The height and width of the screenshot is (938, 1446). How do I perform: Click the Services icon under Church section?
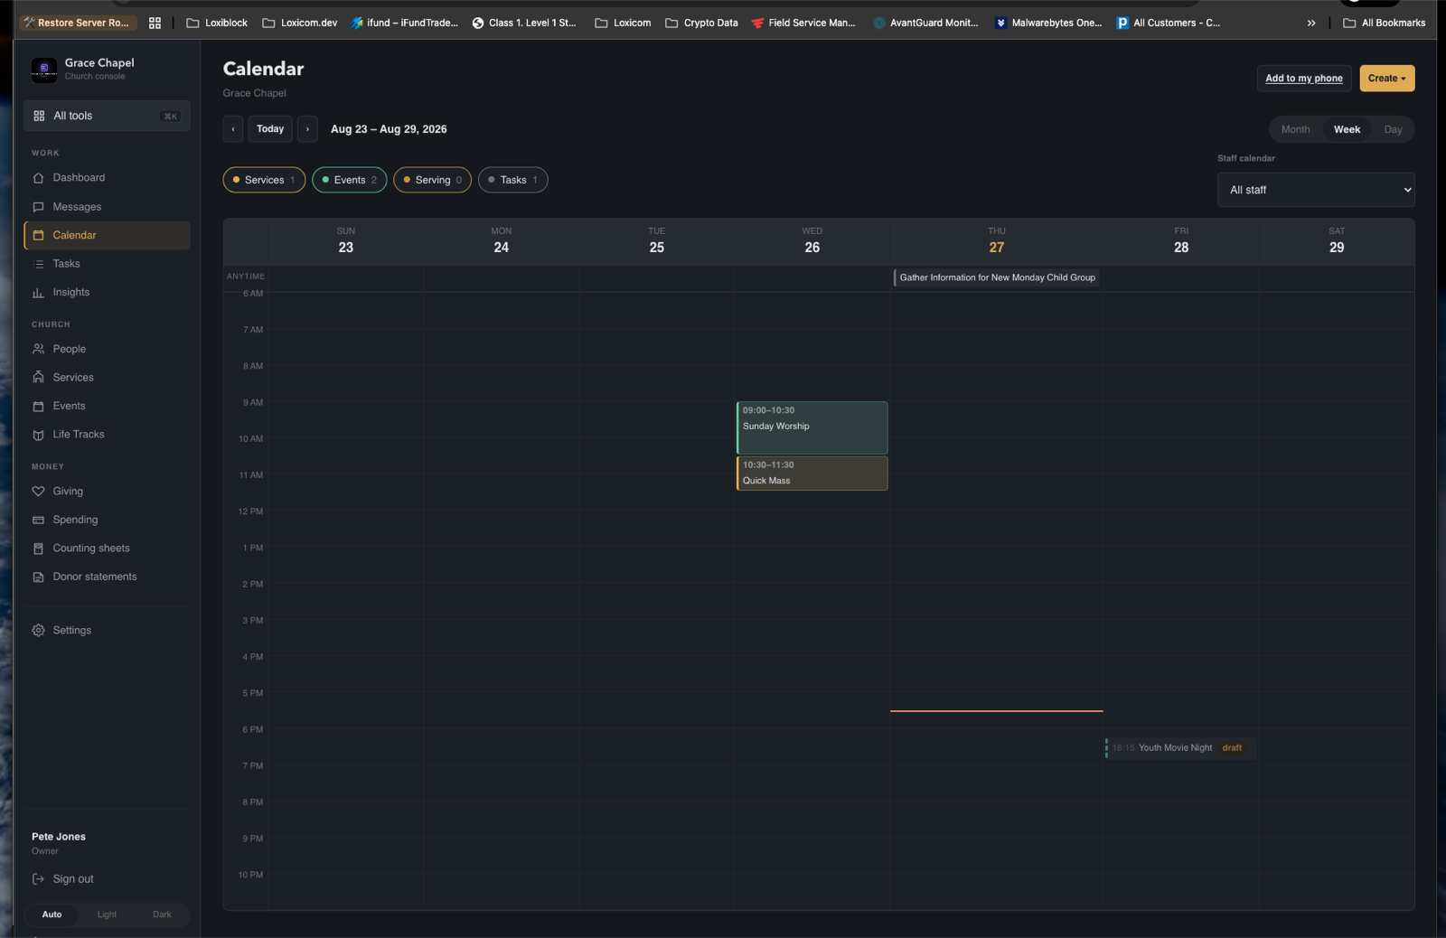pos(38,378)
